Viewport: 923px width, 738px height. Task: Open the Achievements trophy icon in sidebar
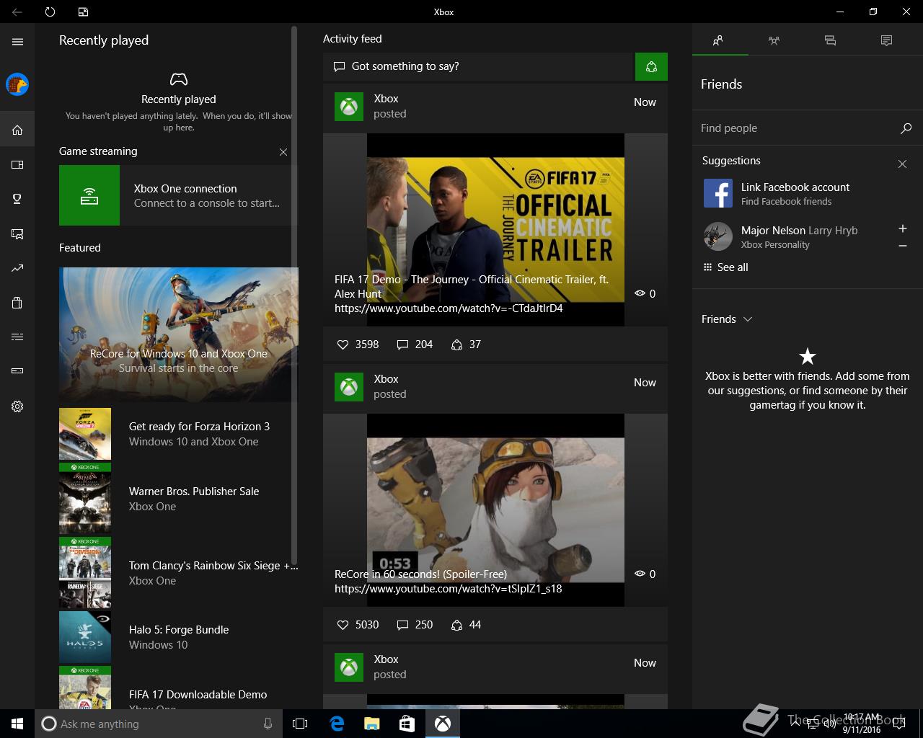[x=17, y=199]
